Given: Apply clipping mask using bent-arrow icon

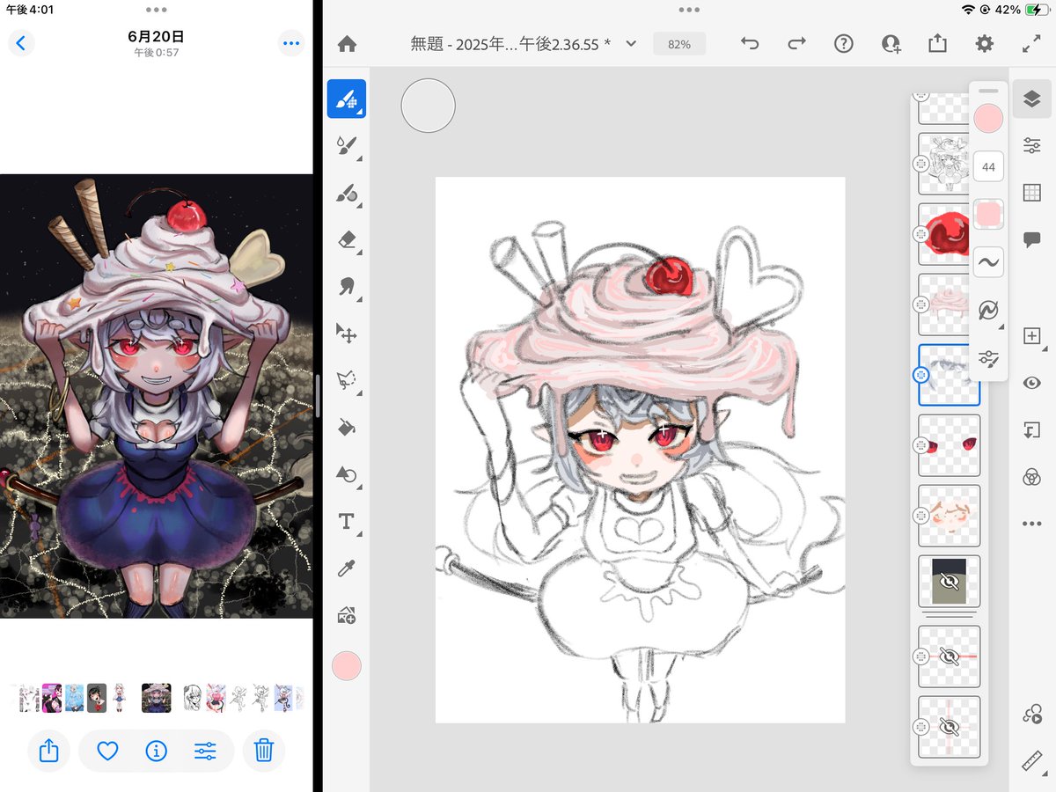Looking at the screenshot, I should point(1032,430).
